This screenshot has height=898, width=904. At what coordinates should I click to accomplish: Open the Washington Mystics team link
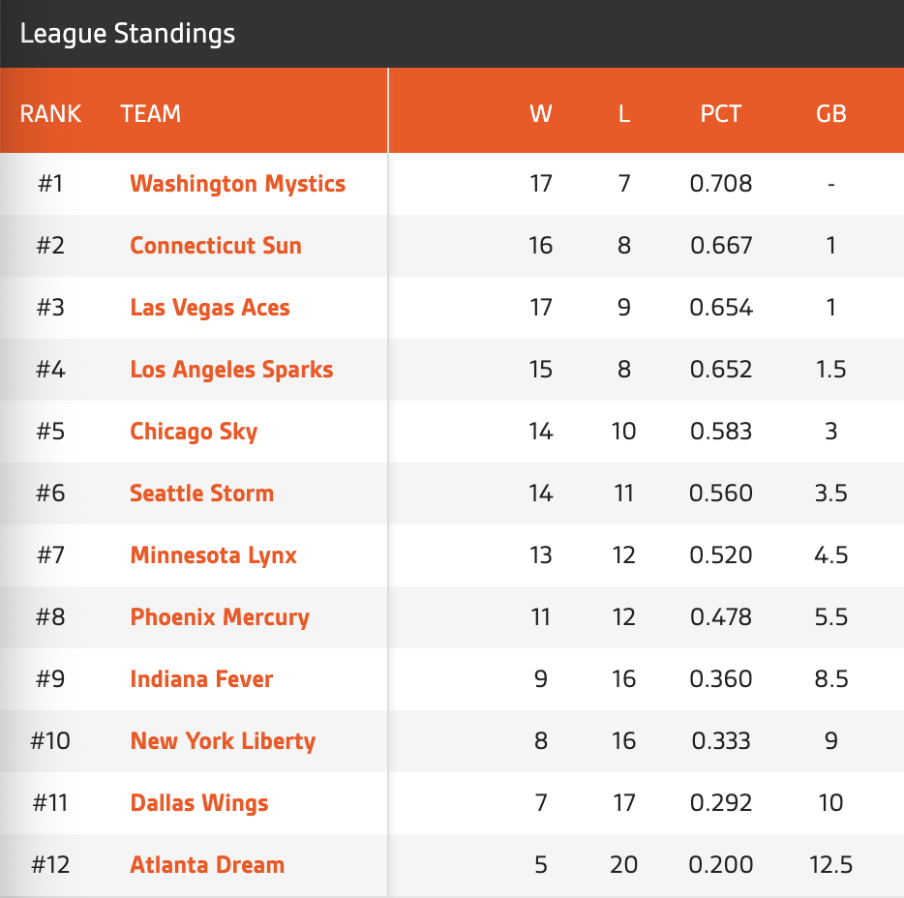coord(237,184)
